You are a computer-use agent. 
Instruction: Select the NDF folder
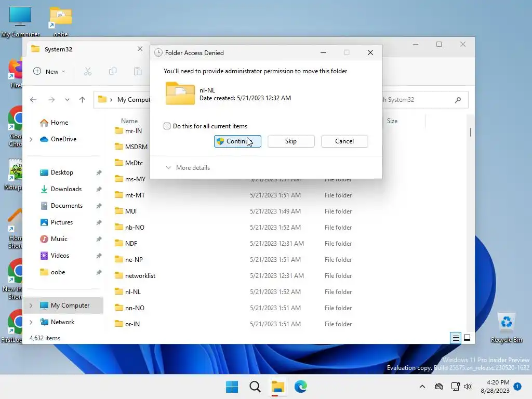pyautogui.click(x=126, y=244)
